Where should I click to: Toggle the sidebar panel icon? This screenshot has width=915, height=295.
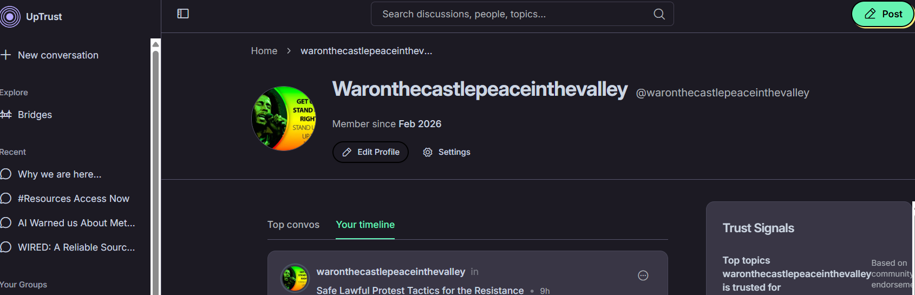coord(183,14)
